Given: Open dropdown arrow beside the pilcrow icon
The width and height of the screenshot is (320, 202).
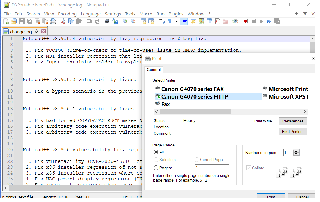Looking at the screenshot, I should pyautogui.click(x=176, y=21).
